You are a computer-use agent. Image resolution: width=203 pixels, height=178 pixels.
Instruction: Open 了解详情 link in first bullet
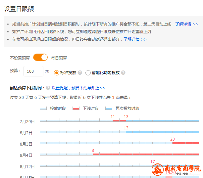point(186,24)
